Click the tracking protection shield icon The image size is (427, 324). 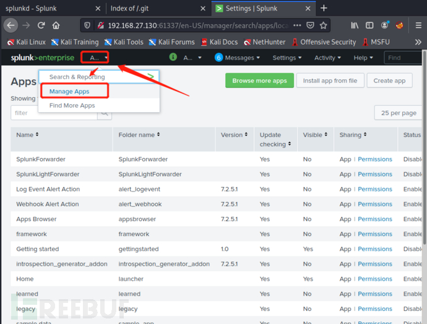coord(87,25)
